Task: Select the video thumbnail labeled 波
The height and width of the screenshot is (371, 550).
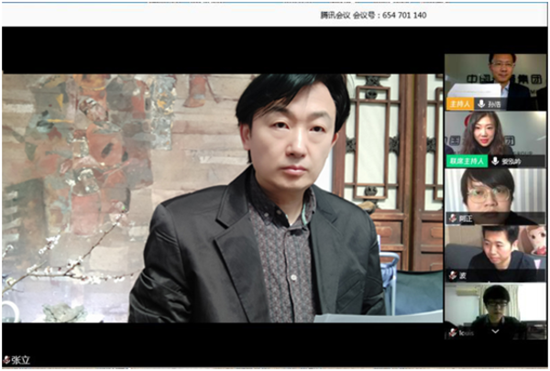Action: click(495, 249)
